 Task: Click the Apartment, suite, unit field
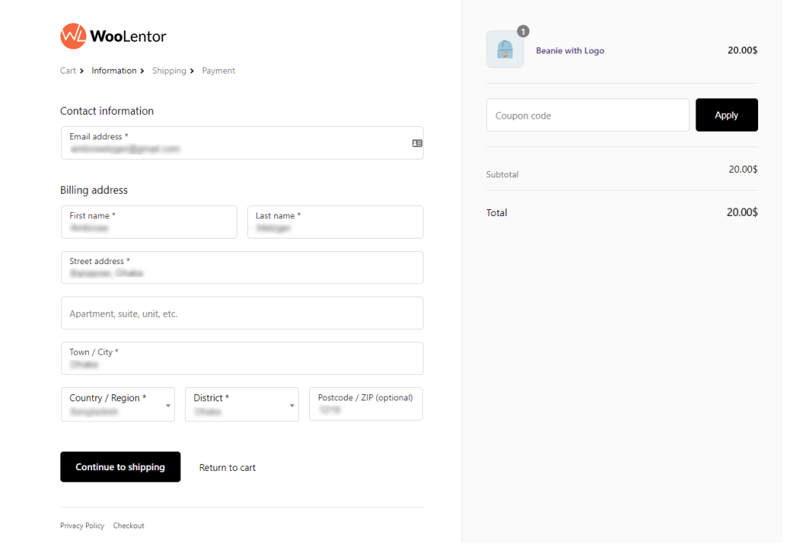tap(242, 314)
